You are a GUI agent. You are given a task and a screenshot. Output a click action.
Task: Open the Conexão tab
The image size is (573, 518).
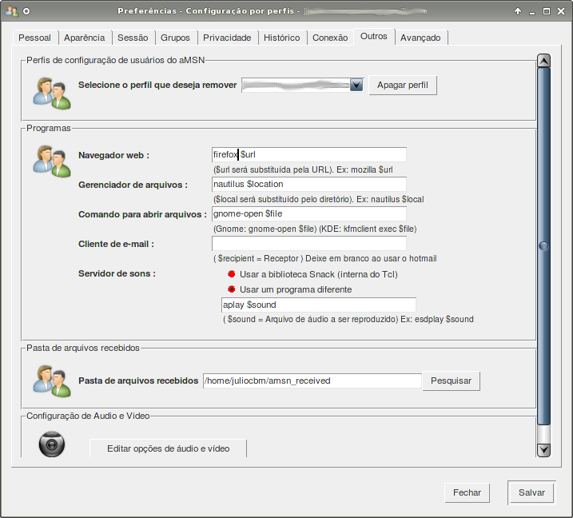click(x=330, y=38)
